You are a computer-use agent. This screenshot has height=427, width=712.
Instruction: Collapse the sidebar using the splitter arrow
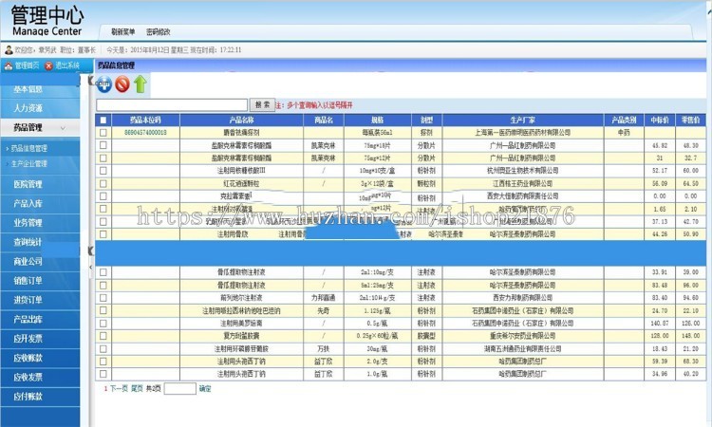tap(91, 251)
